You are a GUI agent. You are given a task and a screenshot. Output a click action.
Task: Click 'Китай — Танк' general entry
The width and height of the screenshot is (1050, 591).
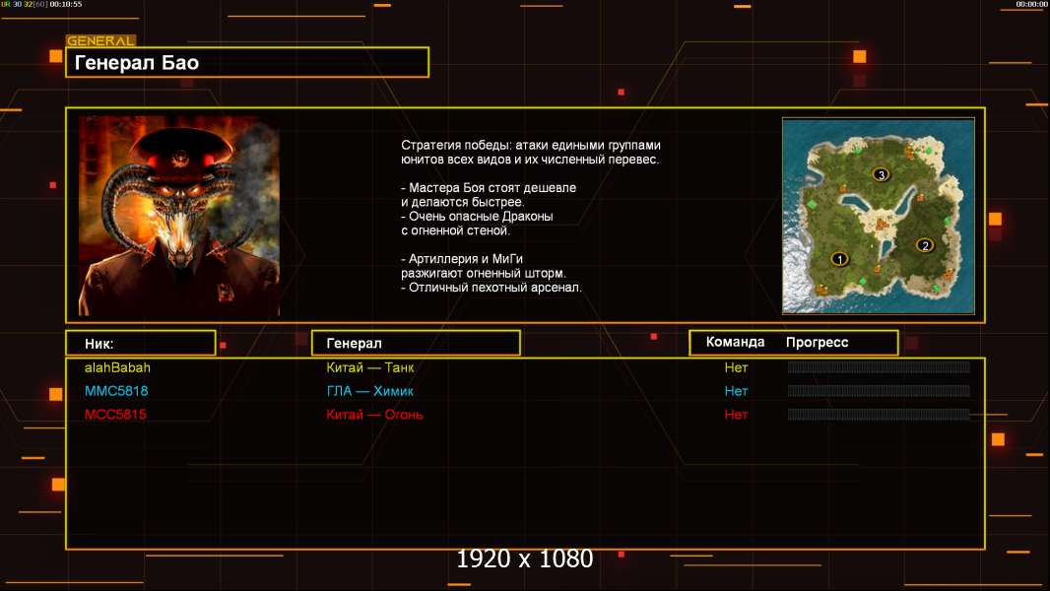click(369, 367)
